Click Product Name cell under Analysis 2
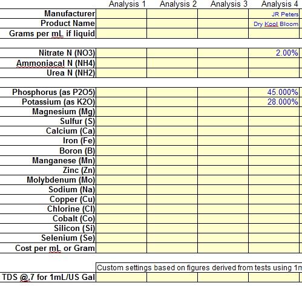Image resolution: width=302 pixels, height=286 pixels. [172, 24]
